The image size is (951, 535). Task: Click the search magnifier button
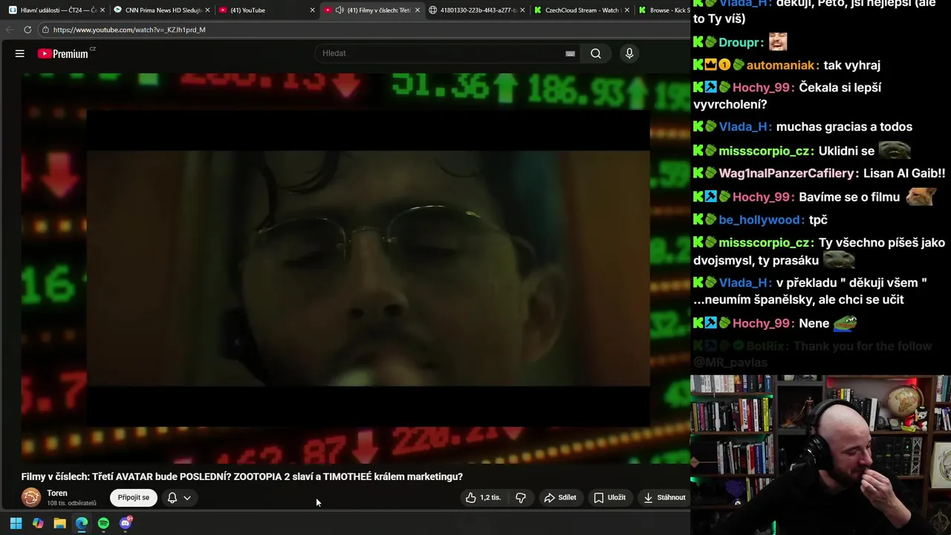pos(596,53)
